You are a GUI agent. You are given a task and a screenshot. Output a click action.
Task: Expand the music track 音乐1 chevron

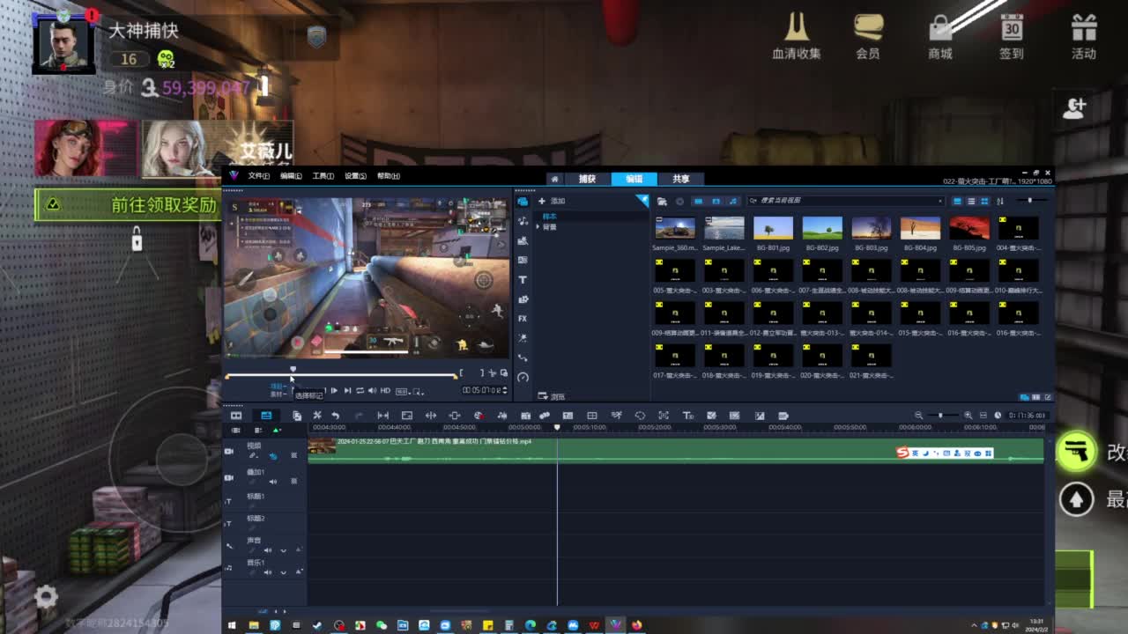pos(283,572)
